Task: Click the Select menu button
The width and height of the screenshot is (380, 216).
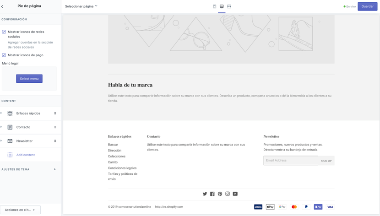Action: coord(29,79)
